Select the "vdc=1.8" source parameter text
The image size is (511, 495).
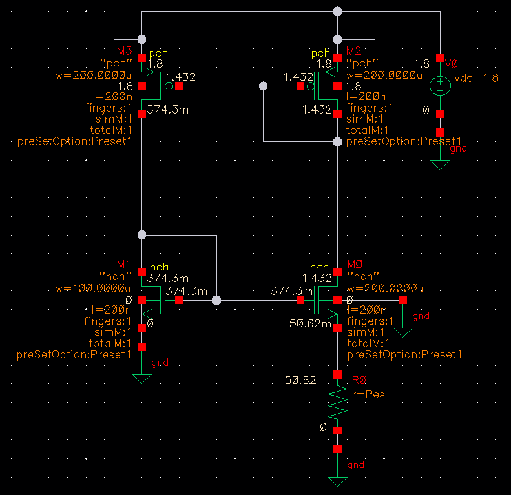pos(477,77)
